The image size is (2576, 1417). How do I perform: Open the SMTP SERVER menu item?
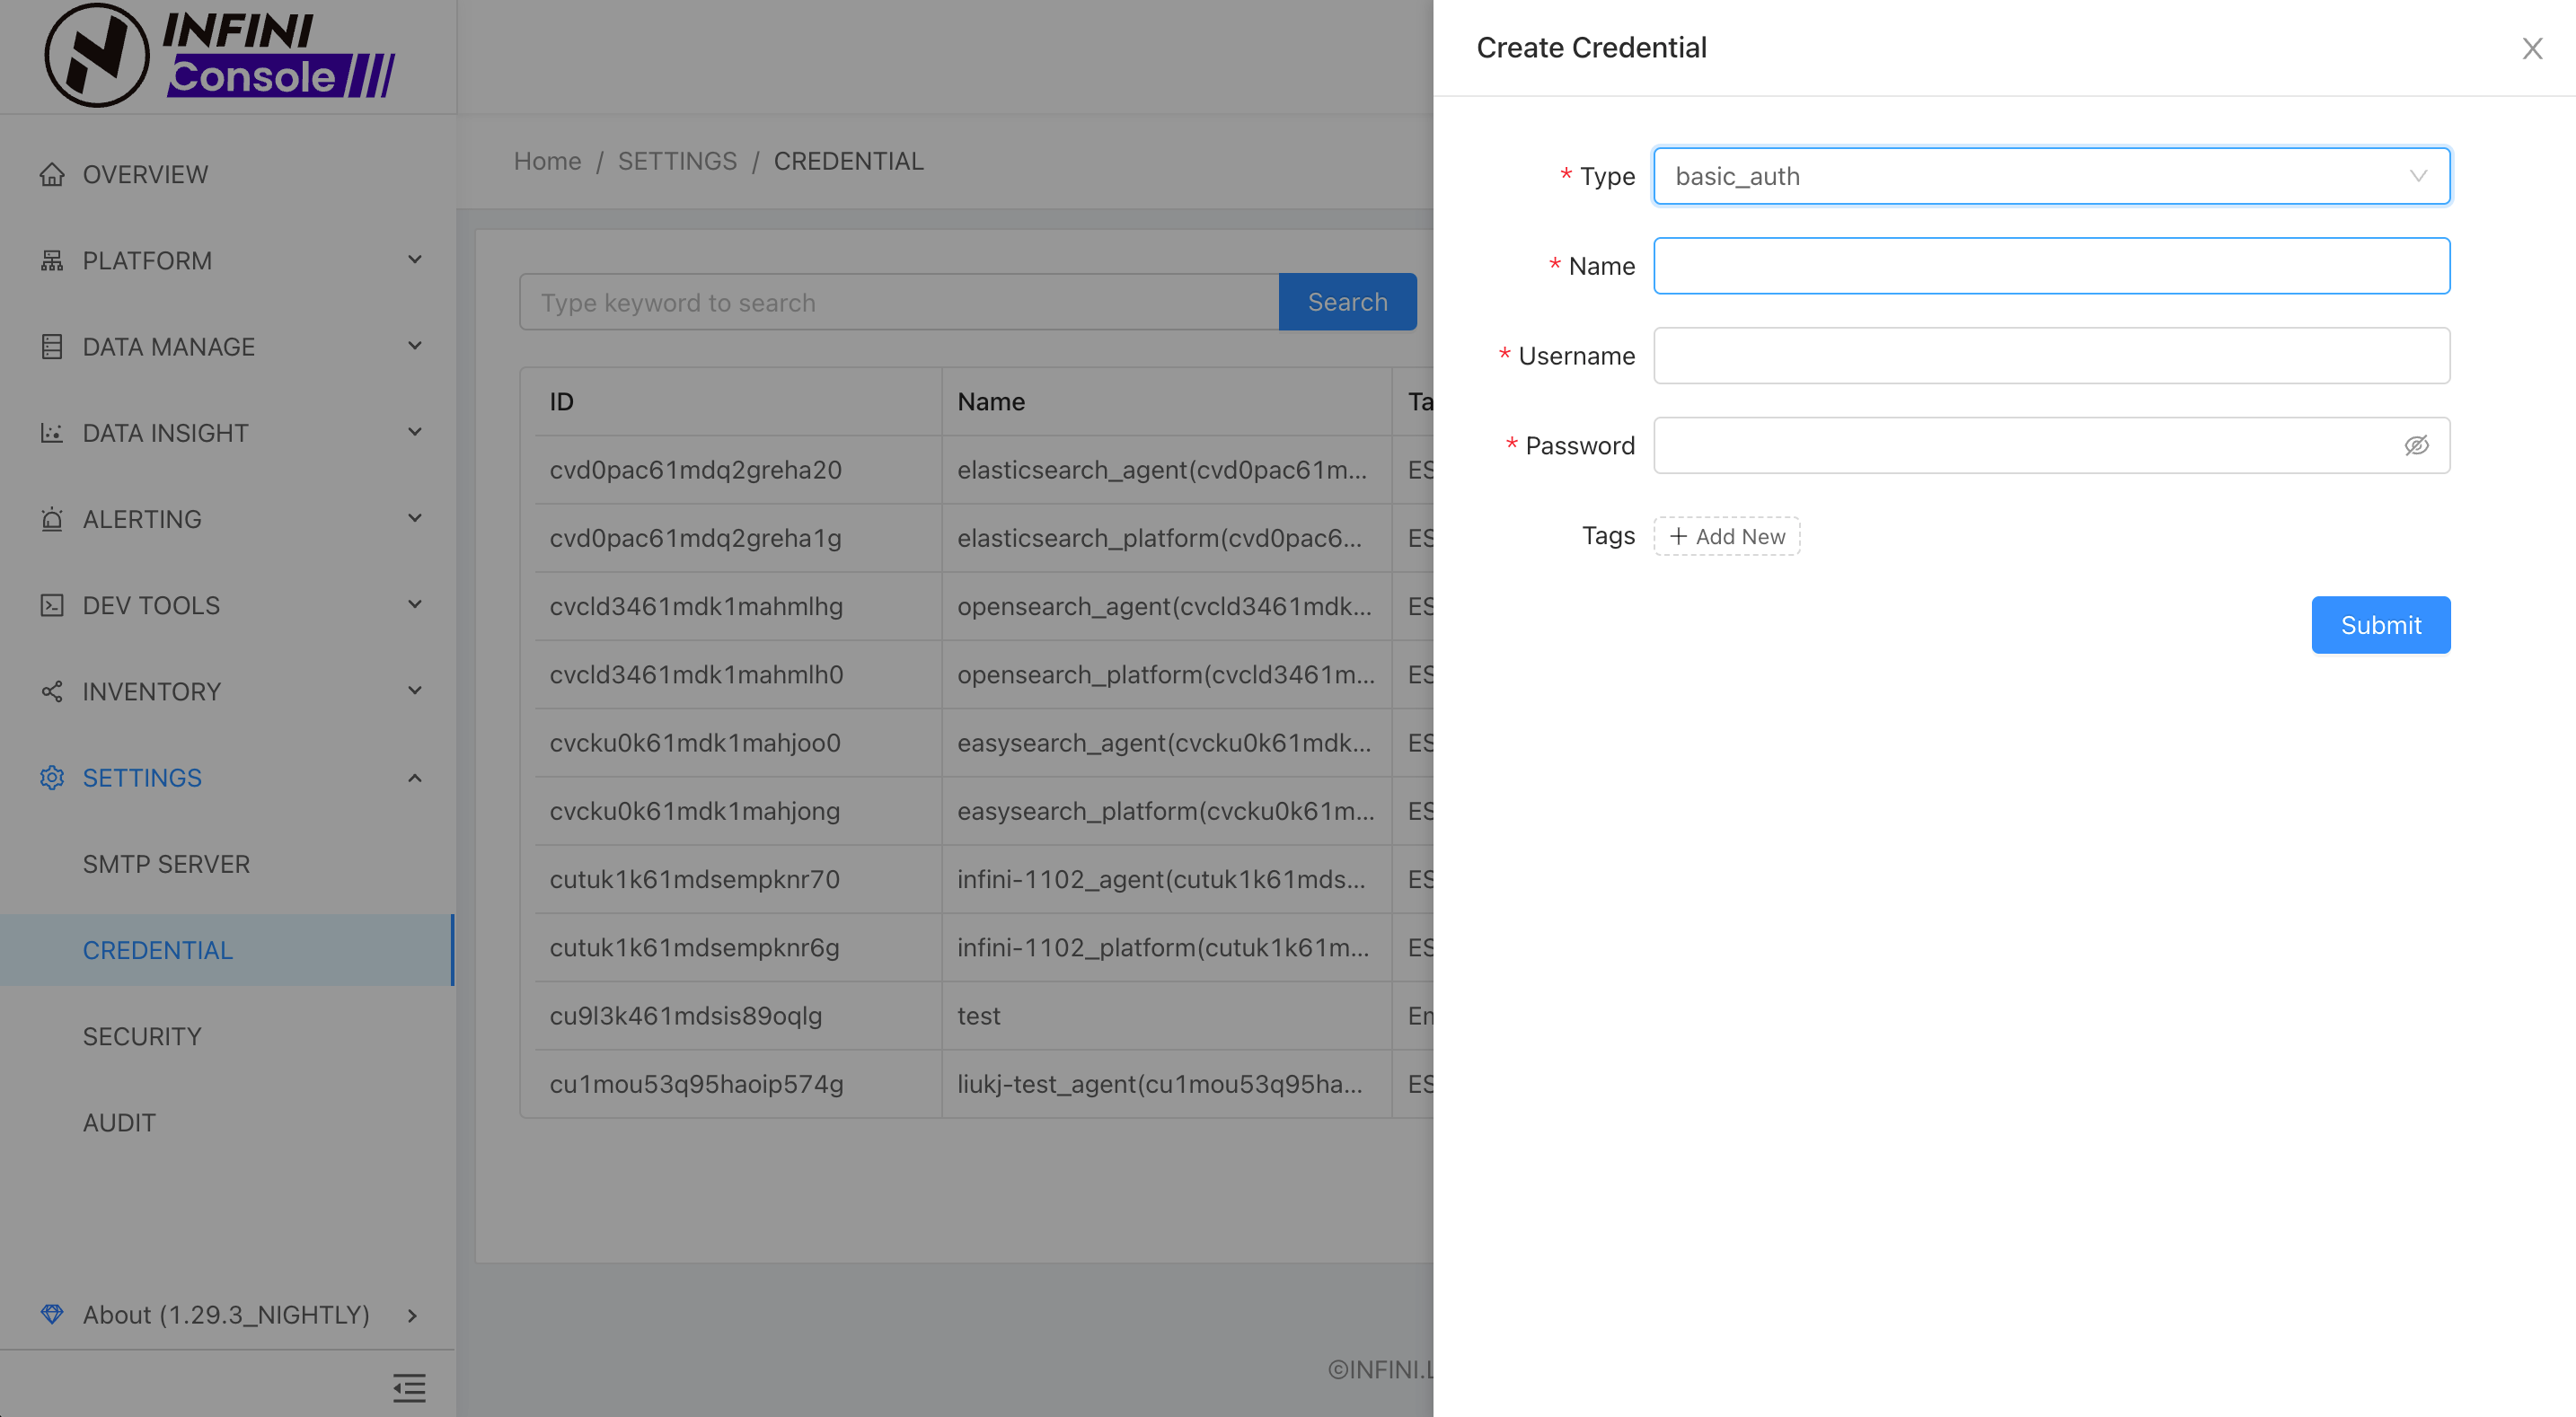coord(166,864)
